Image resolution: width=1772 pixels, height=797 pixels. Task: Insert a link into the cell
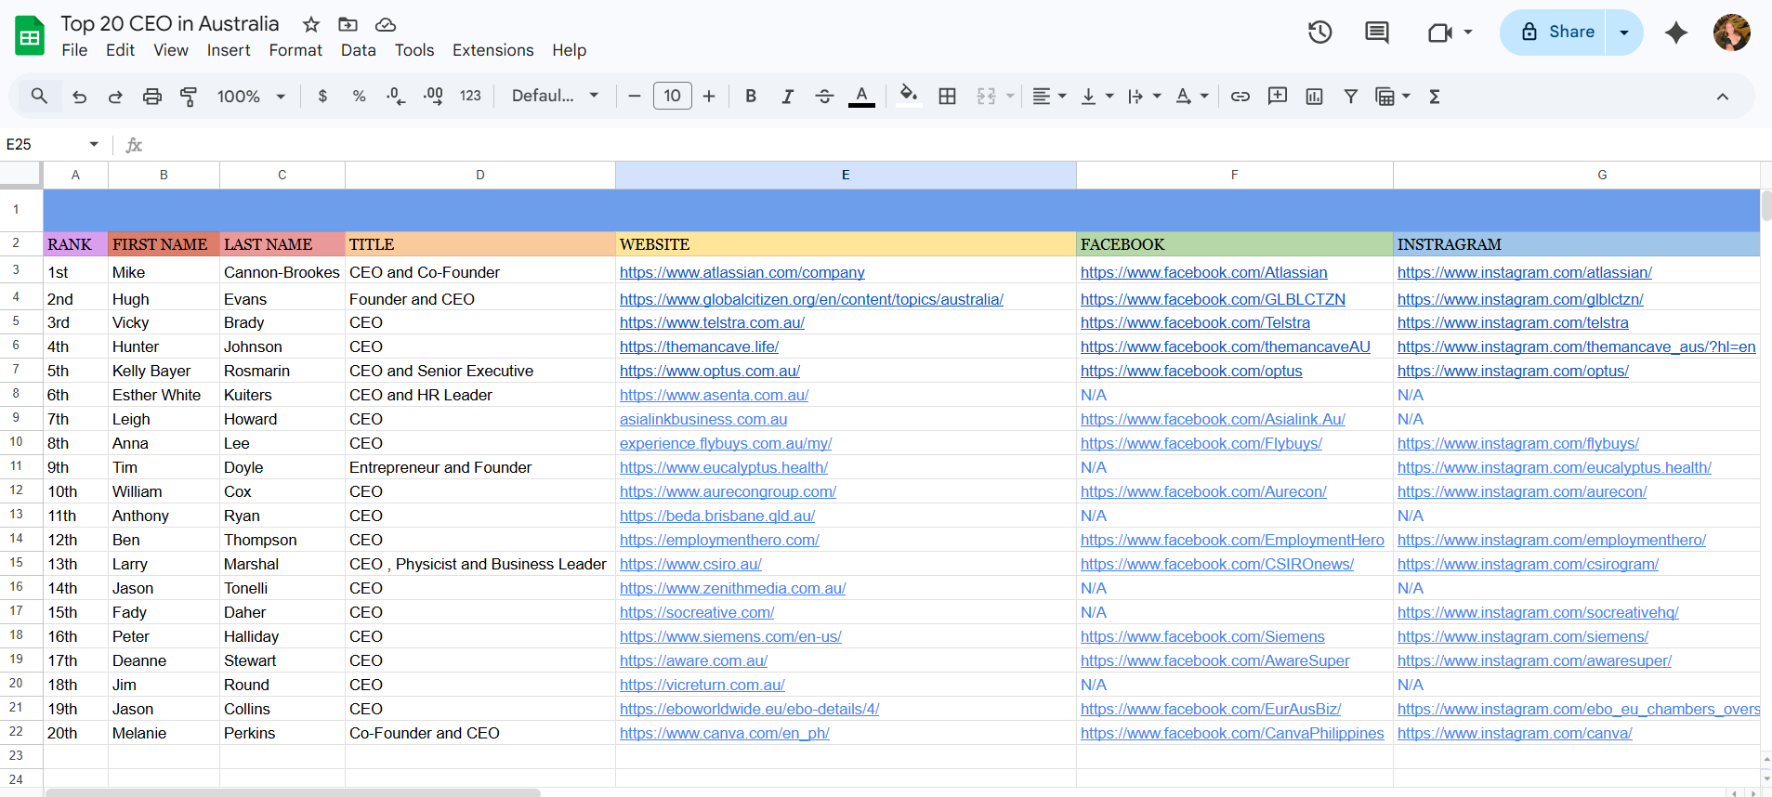tap(1240, 96)
